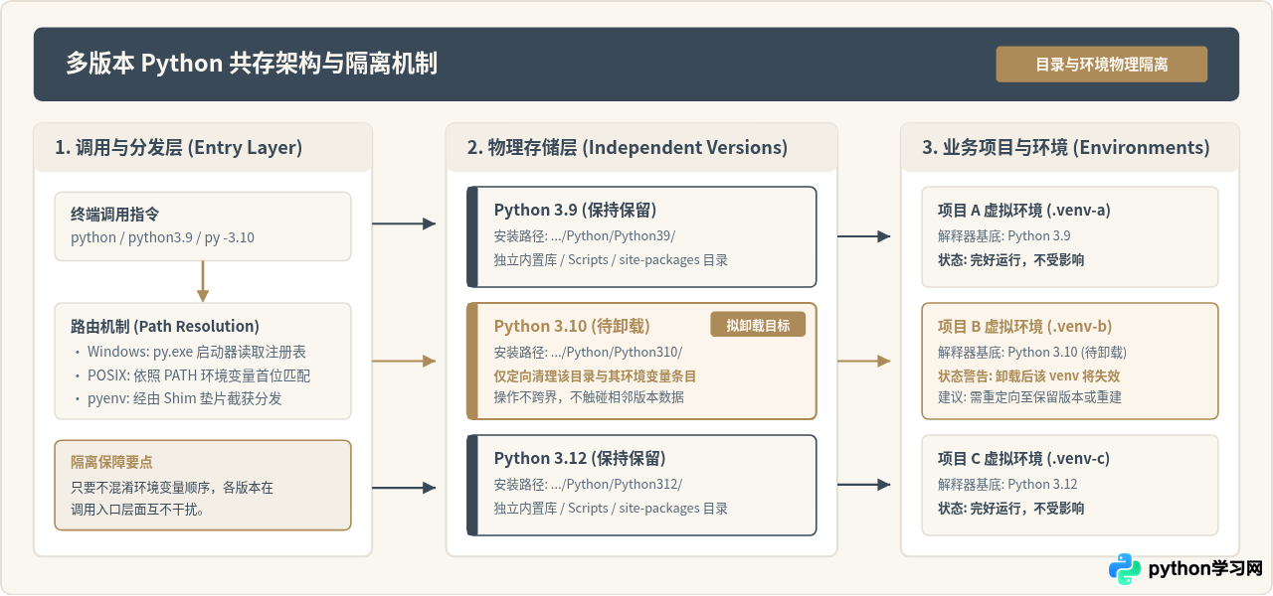
Task: Click 建议: 需重定向至保留版本或重建
Action: (x=1030, y=397)
